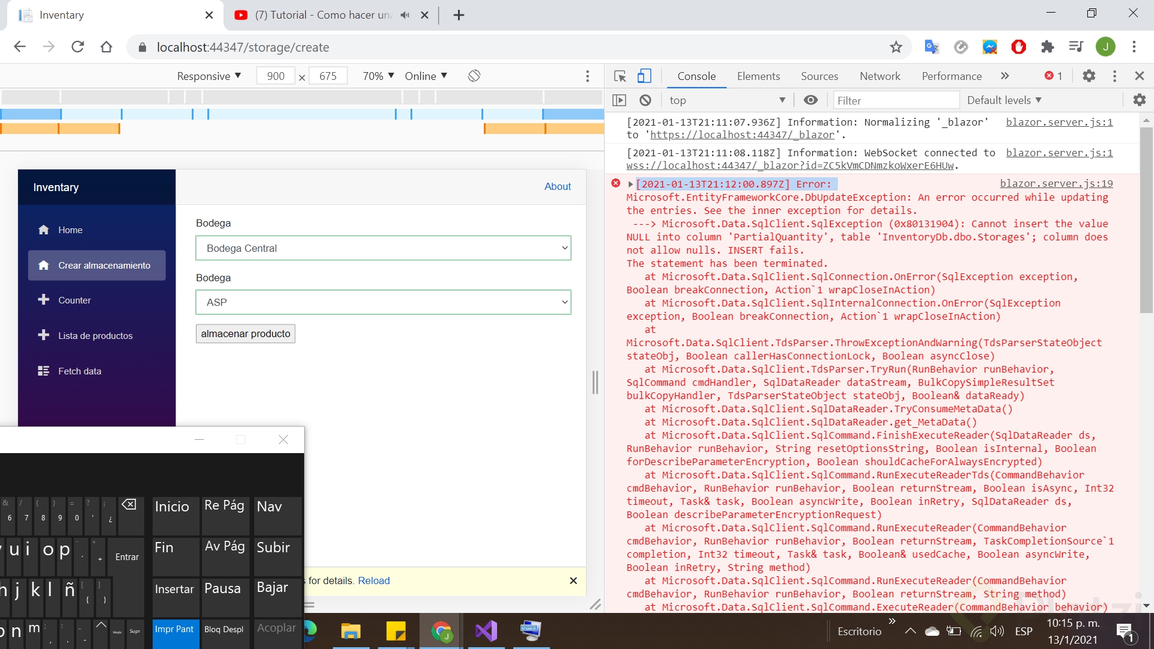Screen dimensions: 1154x649
Task: Switch to the Elements tab
Action: point(758,76)
